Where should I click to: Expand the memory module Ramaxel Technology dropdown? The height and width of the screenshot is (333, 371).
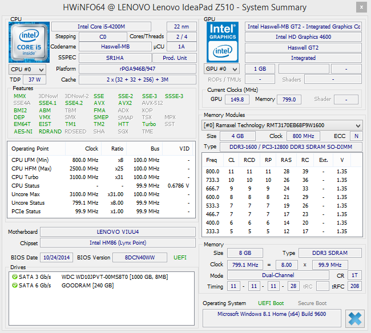click(282, 125)
